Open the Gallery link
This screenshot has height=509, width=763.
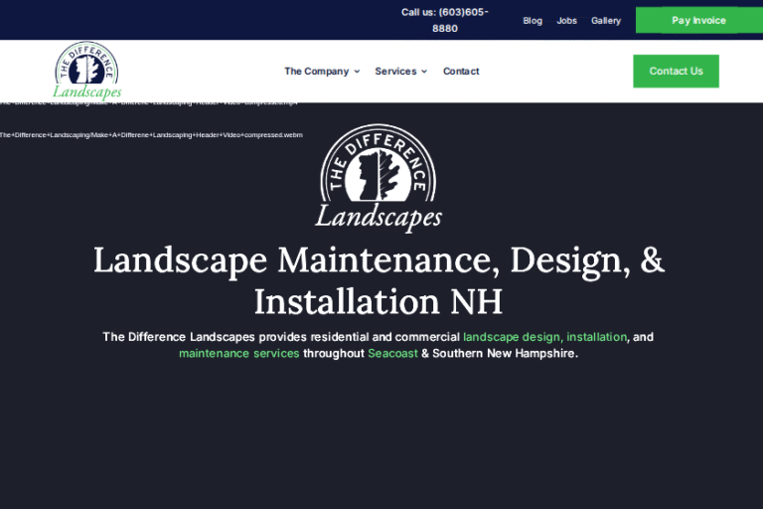606,21
